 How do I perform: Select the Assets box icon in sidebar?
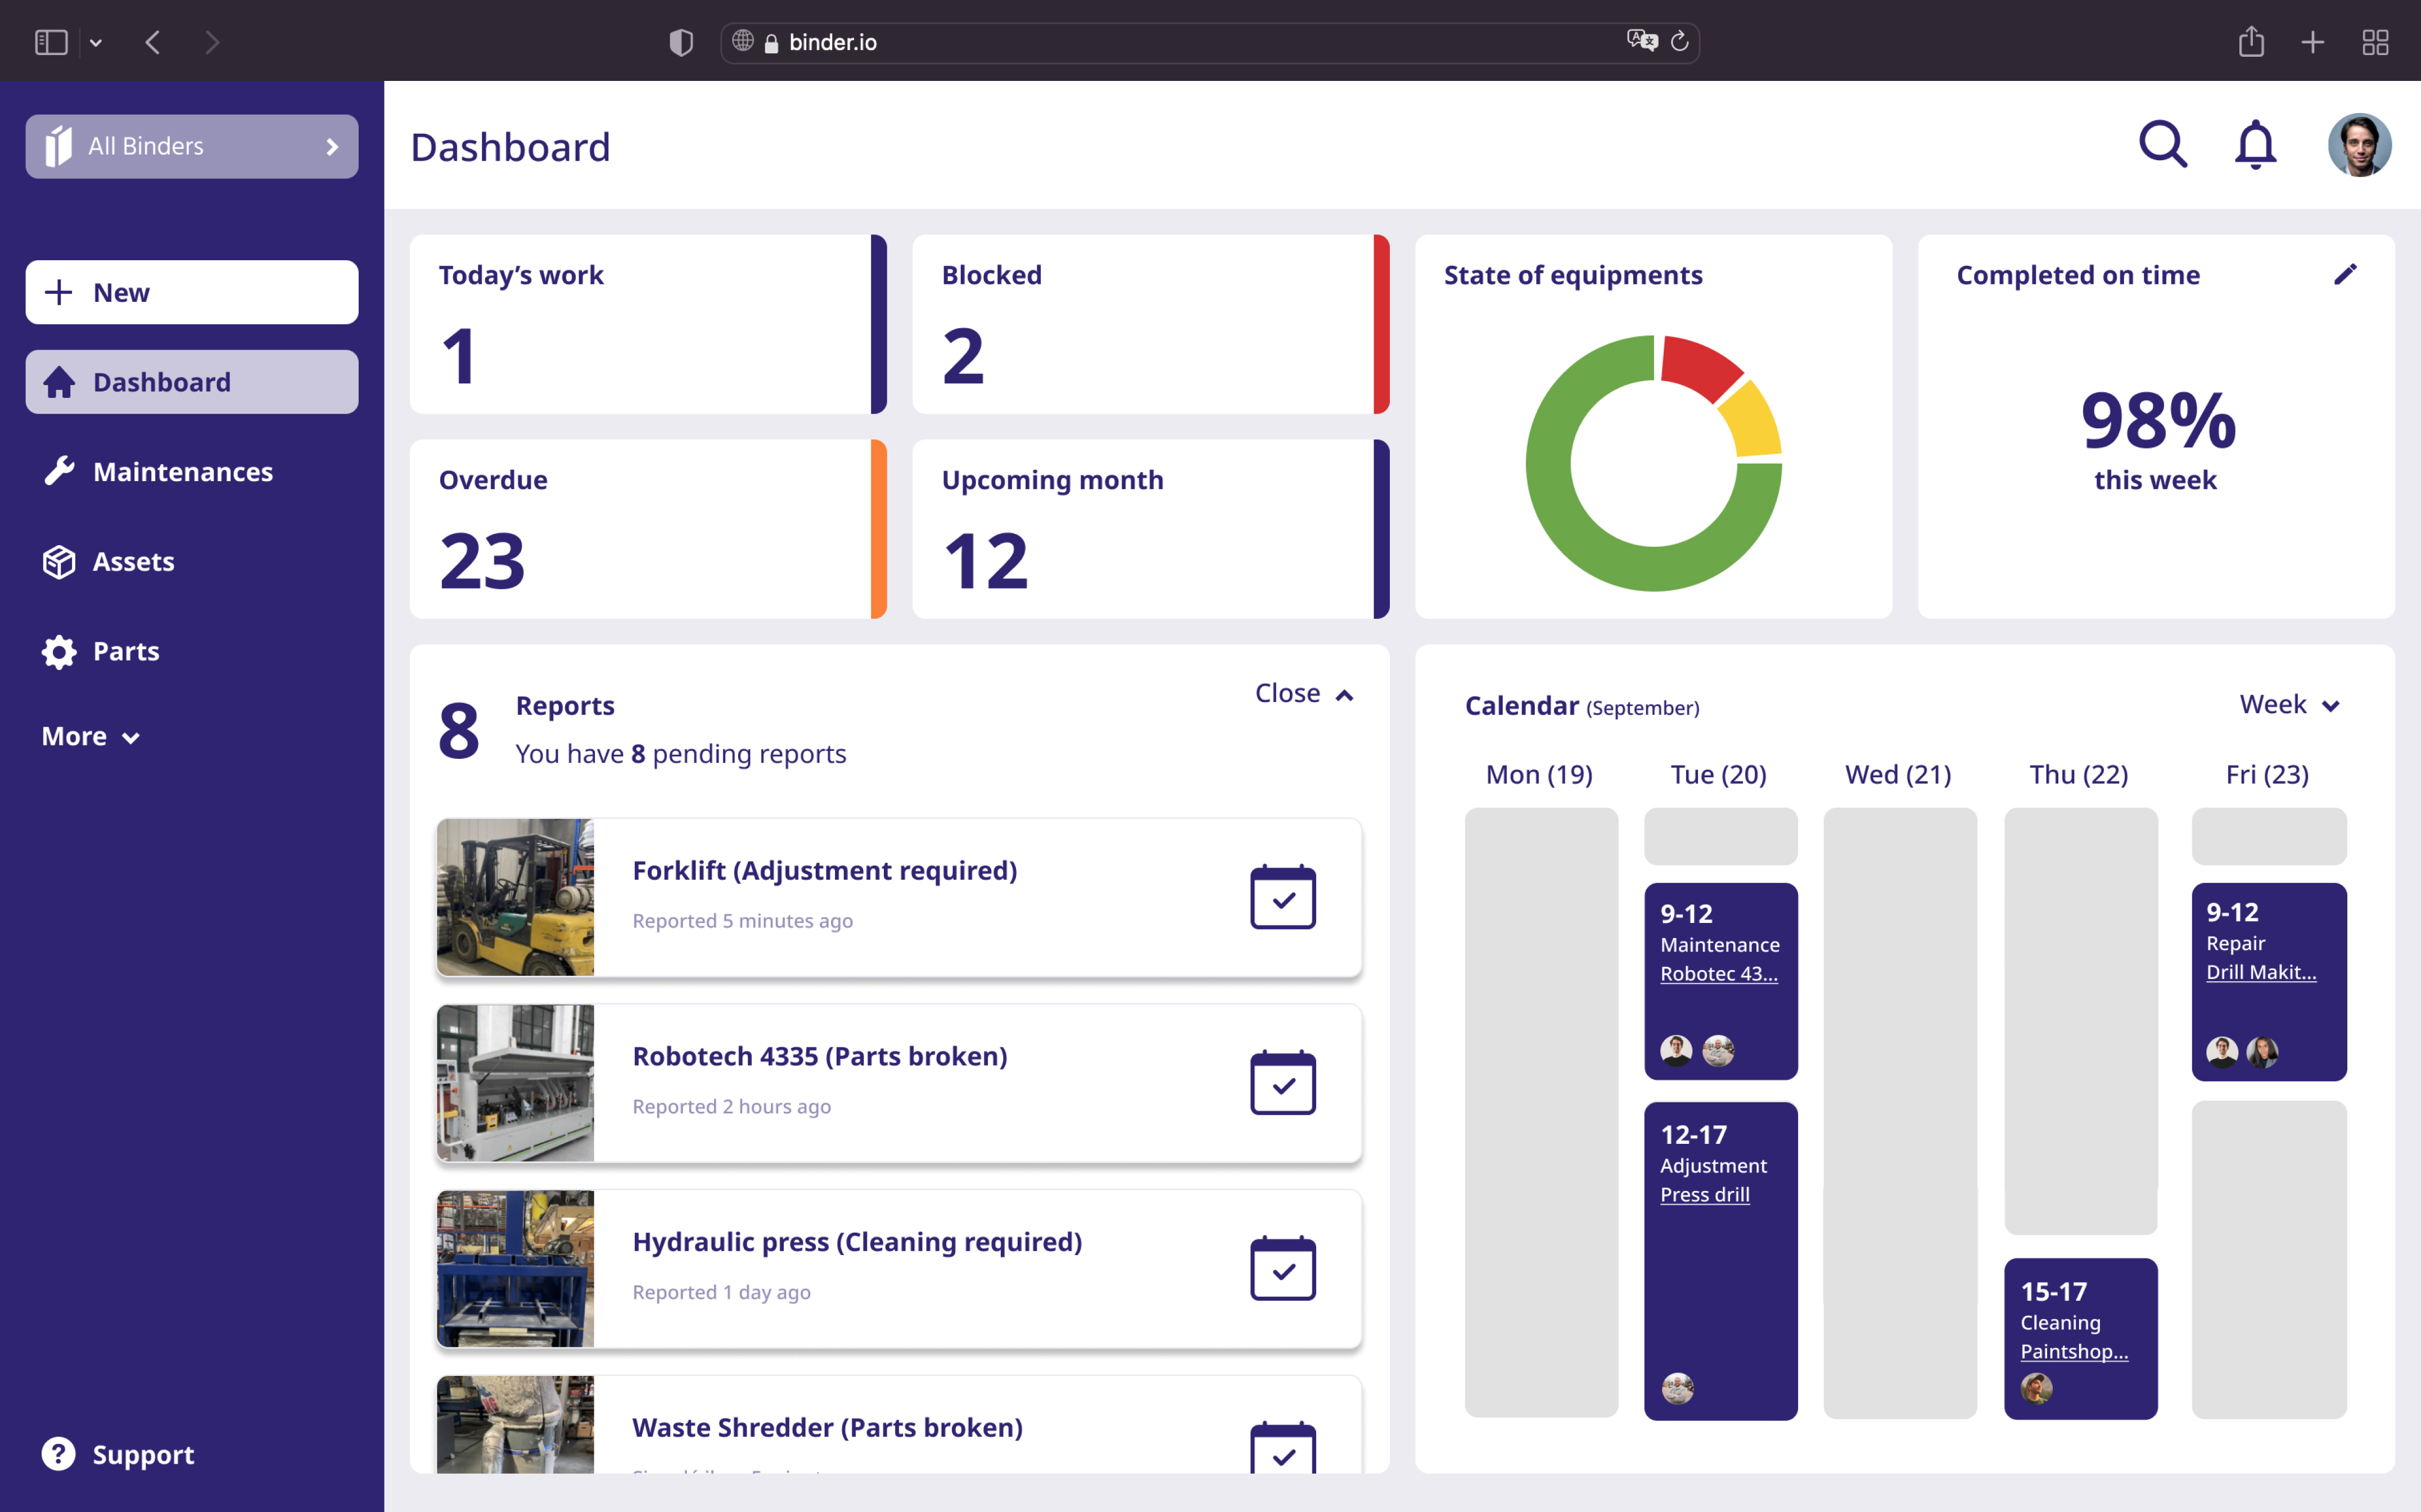click(59, 561)
